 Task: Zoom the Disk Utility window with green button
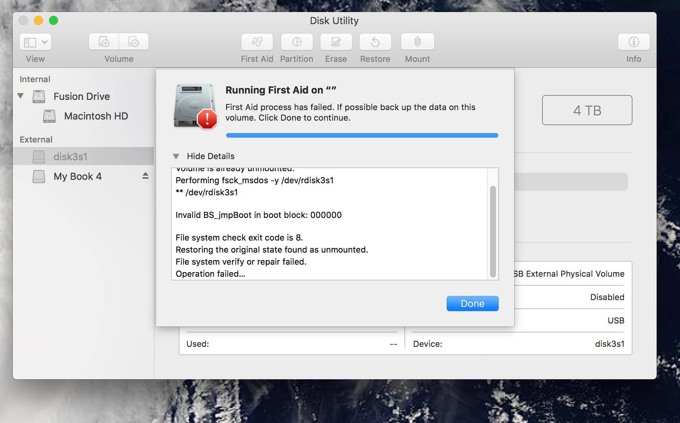54,20
